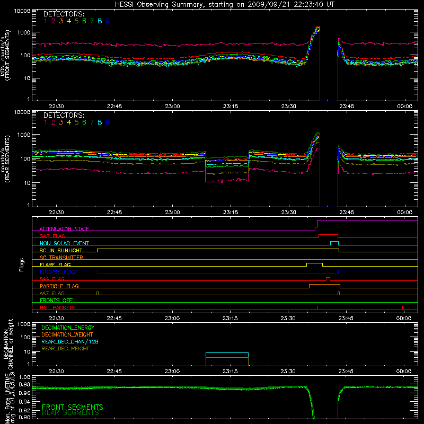Click the BAD_PACKETS flag label
The width and height of the screenshot is (424, 424).
58,307
